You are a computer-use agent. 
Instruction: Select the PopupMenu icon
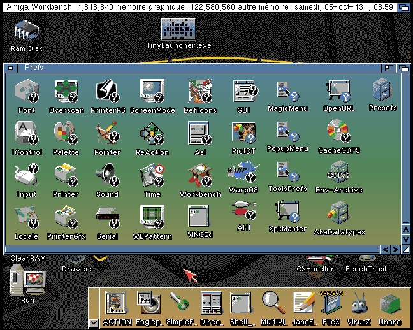tap(287, 131)
